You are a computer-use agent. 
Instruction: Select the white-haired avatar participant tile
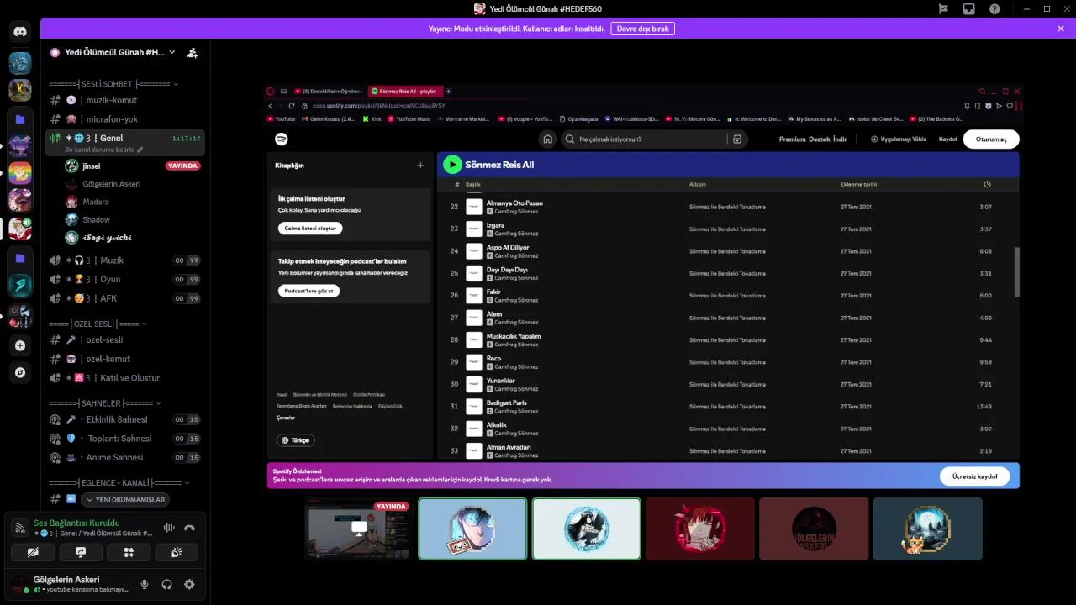click(x=587, y=529)
